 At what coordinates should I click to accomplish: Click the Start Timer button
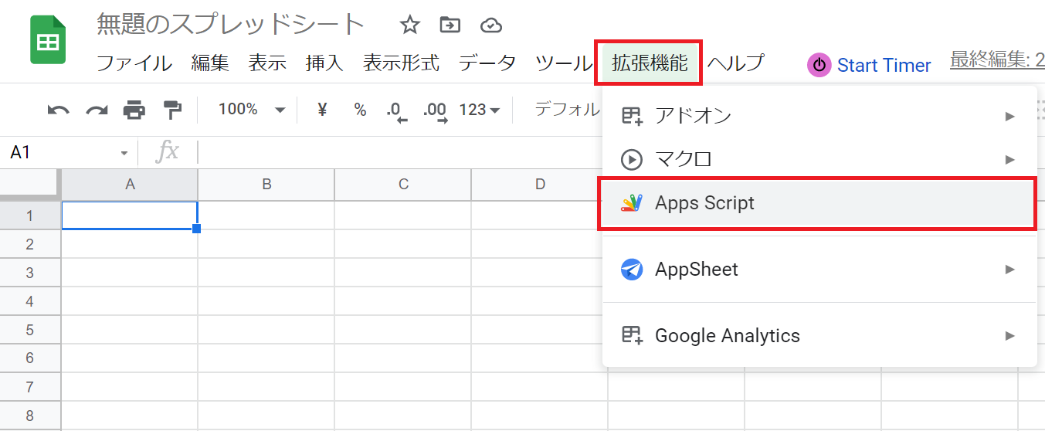(x=870, y=65)
